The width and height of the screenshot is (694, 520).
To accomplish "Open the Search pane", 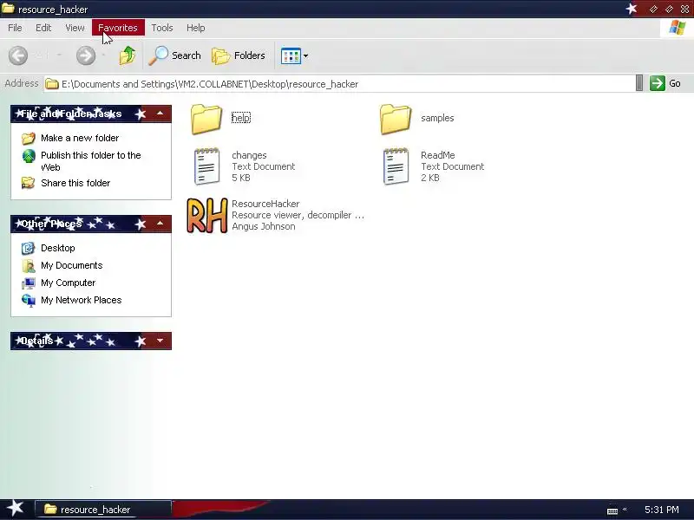I will [175, 55].
